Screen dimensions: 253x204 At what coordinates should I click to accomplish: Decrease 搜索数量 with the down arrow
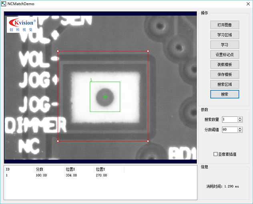[x=240, y=121]
